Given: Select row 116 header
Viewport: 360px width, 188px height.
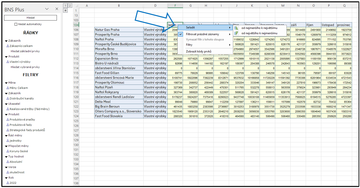Looking at the screenshot, I should click(76, 78).
